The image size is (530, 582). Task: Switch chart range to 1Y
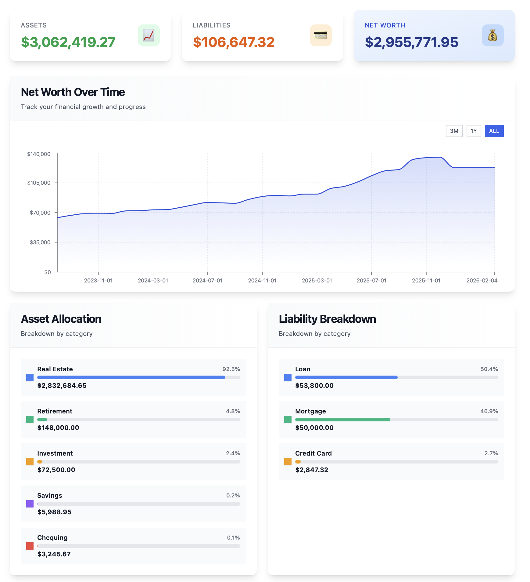tap(474, 131)
